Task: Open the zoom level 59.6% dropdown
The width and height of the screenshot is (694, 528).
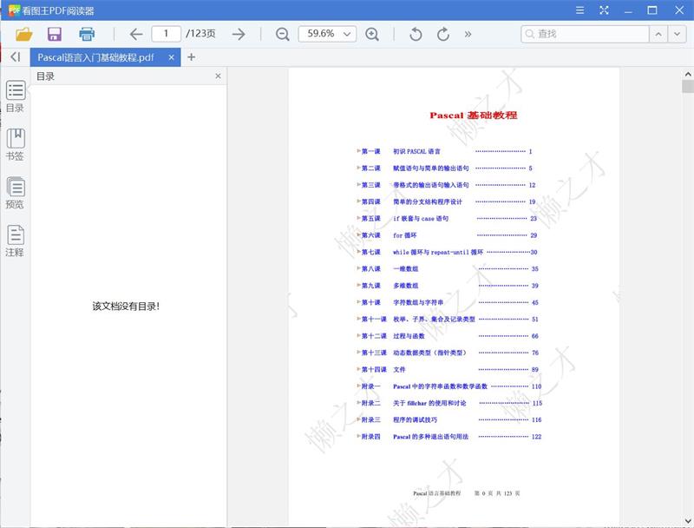Action: tap(328, 34)
